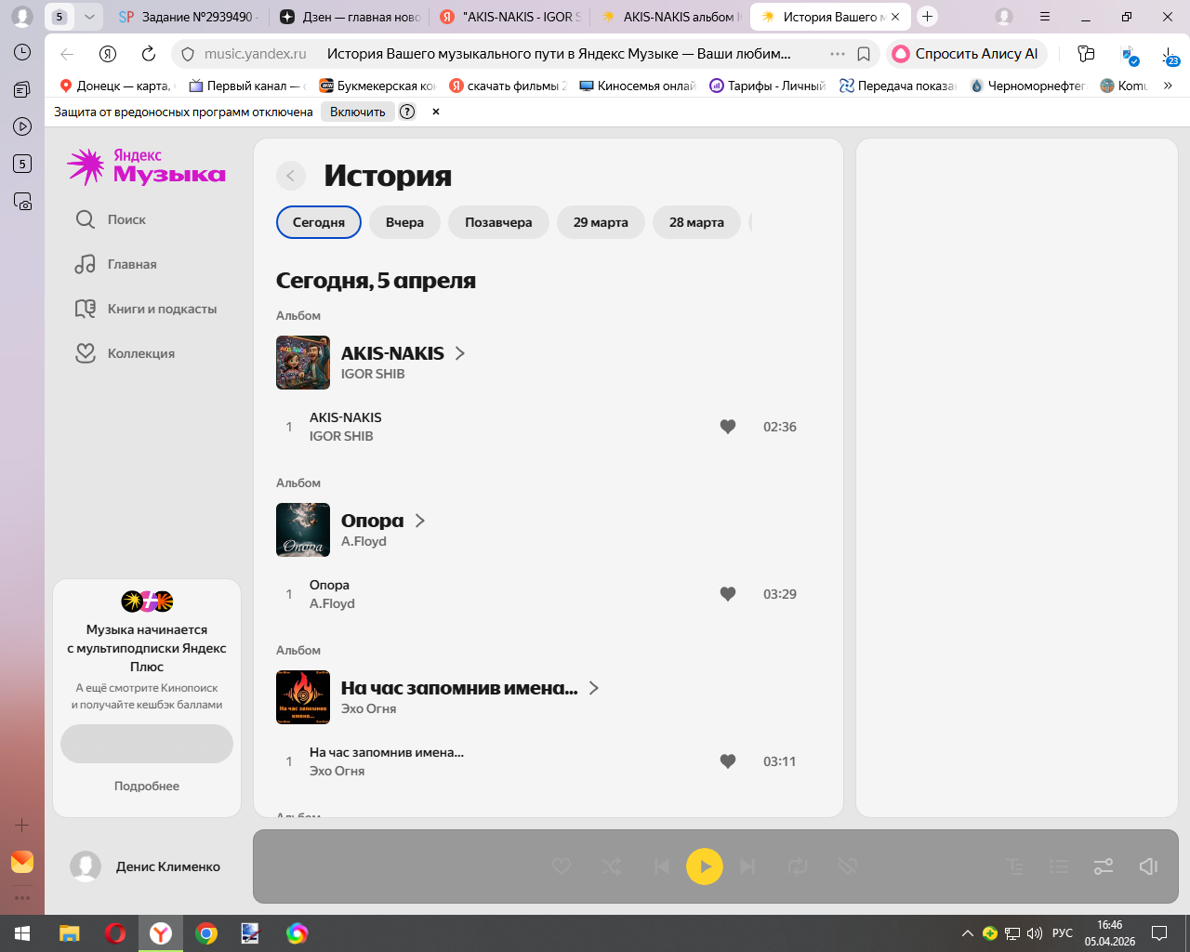
Task: Open artist Эхо Огня under the album title
Action: [x=368, y=708]
